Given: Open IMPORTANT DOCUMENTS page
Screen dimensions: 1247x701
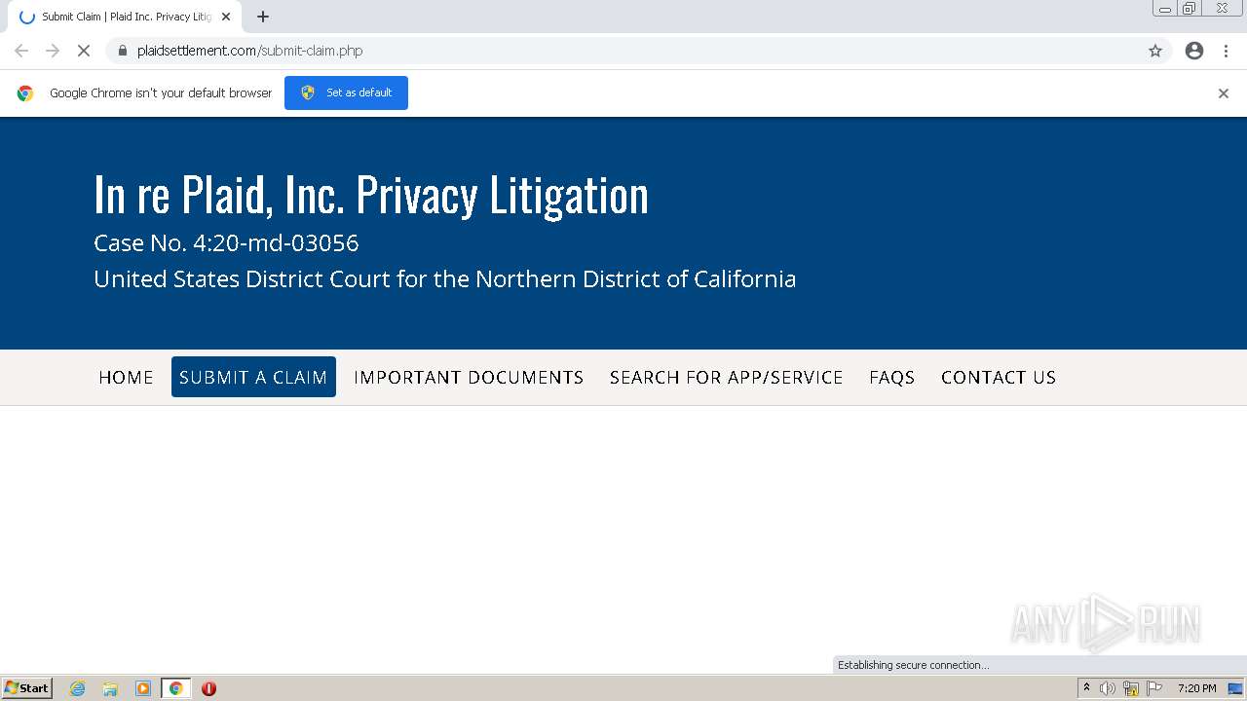Looking at the screenshot, I should [x=469, y=377].
